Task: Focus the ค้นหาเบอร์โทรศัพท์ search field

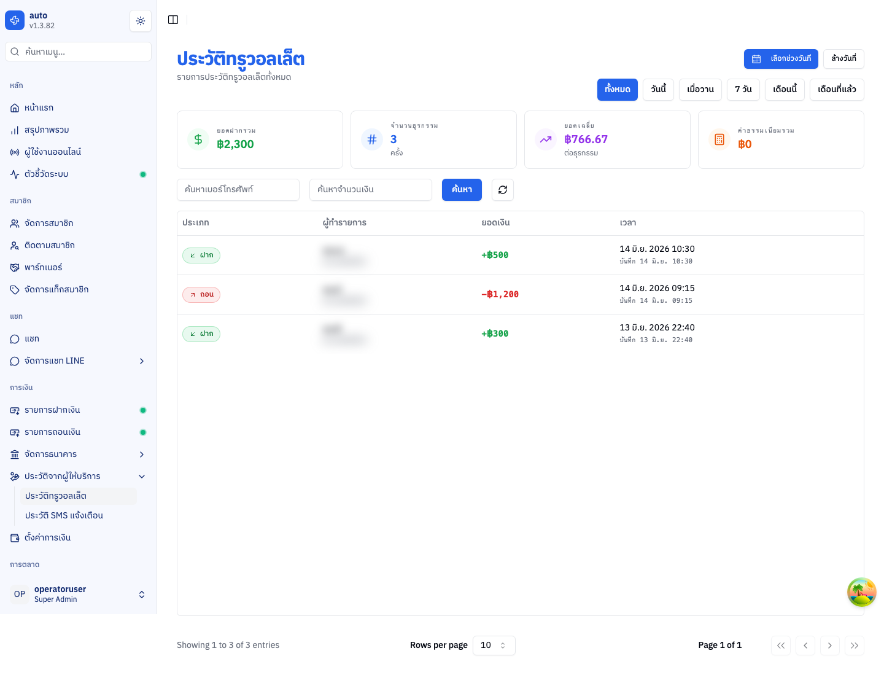Action: [x=238, y=190]
